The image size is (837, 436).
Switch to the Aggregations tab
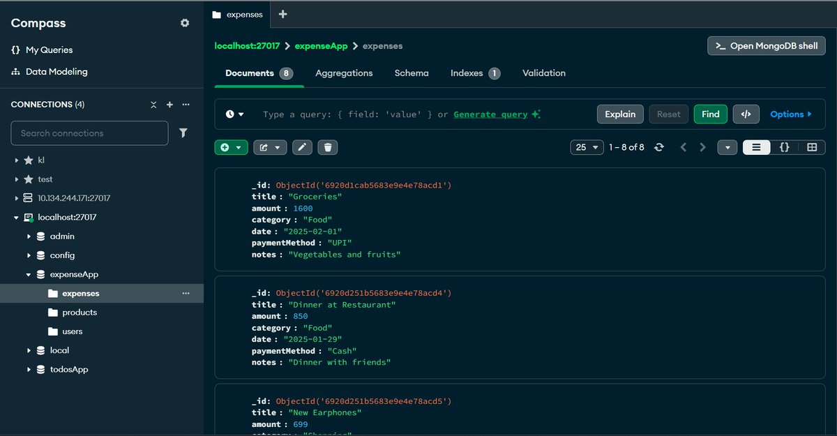tap(344, 73)
